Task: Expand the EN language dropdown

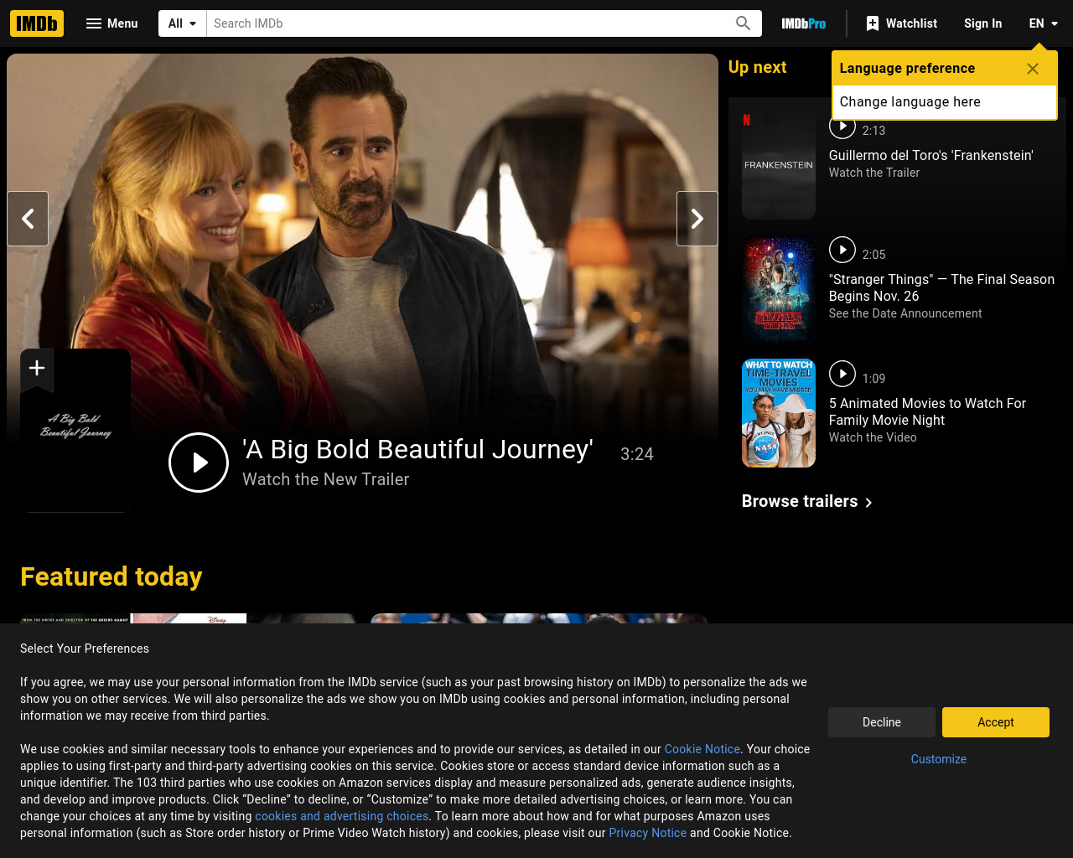Action: (x=1043, y=23)
